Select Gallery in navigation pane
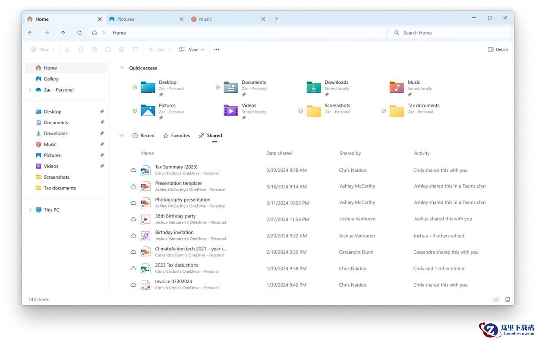Screen dimensions: 536x338 (66, 79)
